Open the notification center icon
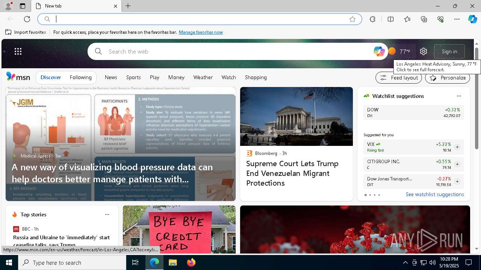 (x=469, y=262)
